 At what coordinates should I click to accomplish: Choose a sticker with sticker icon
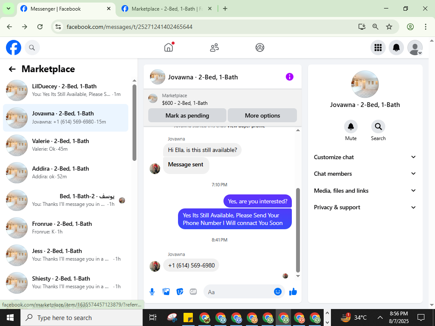click(180, 292)
